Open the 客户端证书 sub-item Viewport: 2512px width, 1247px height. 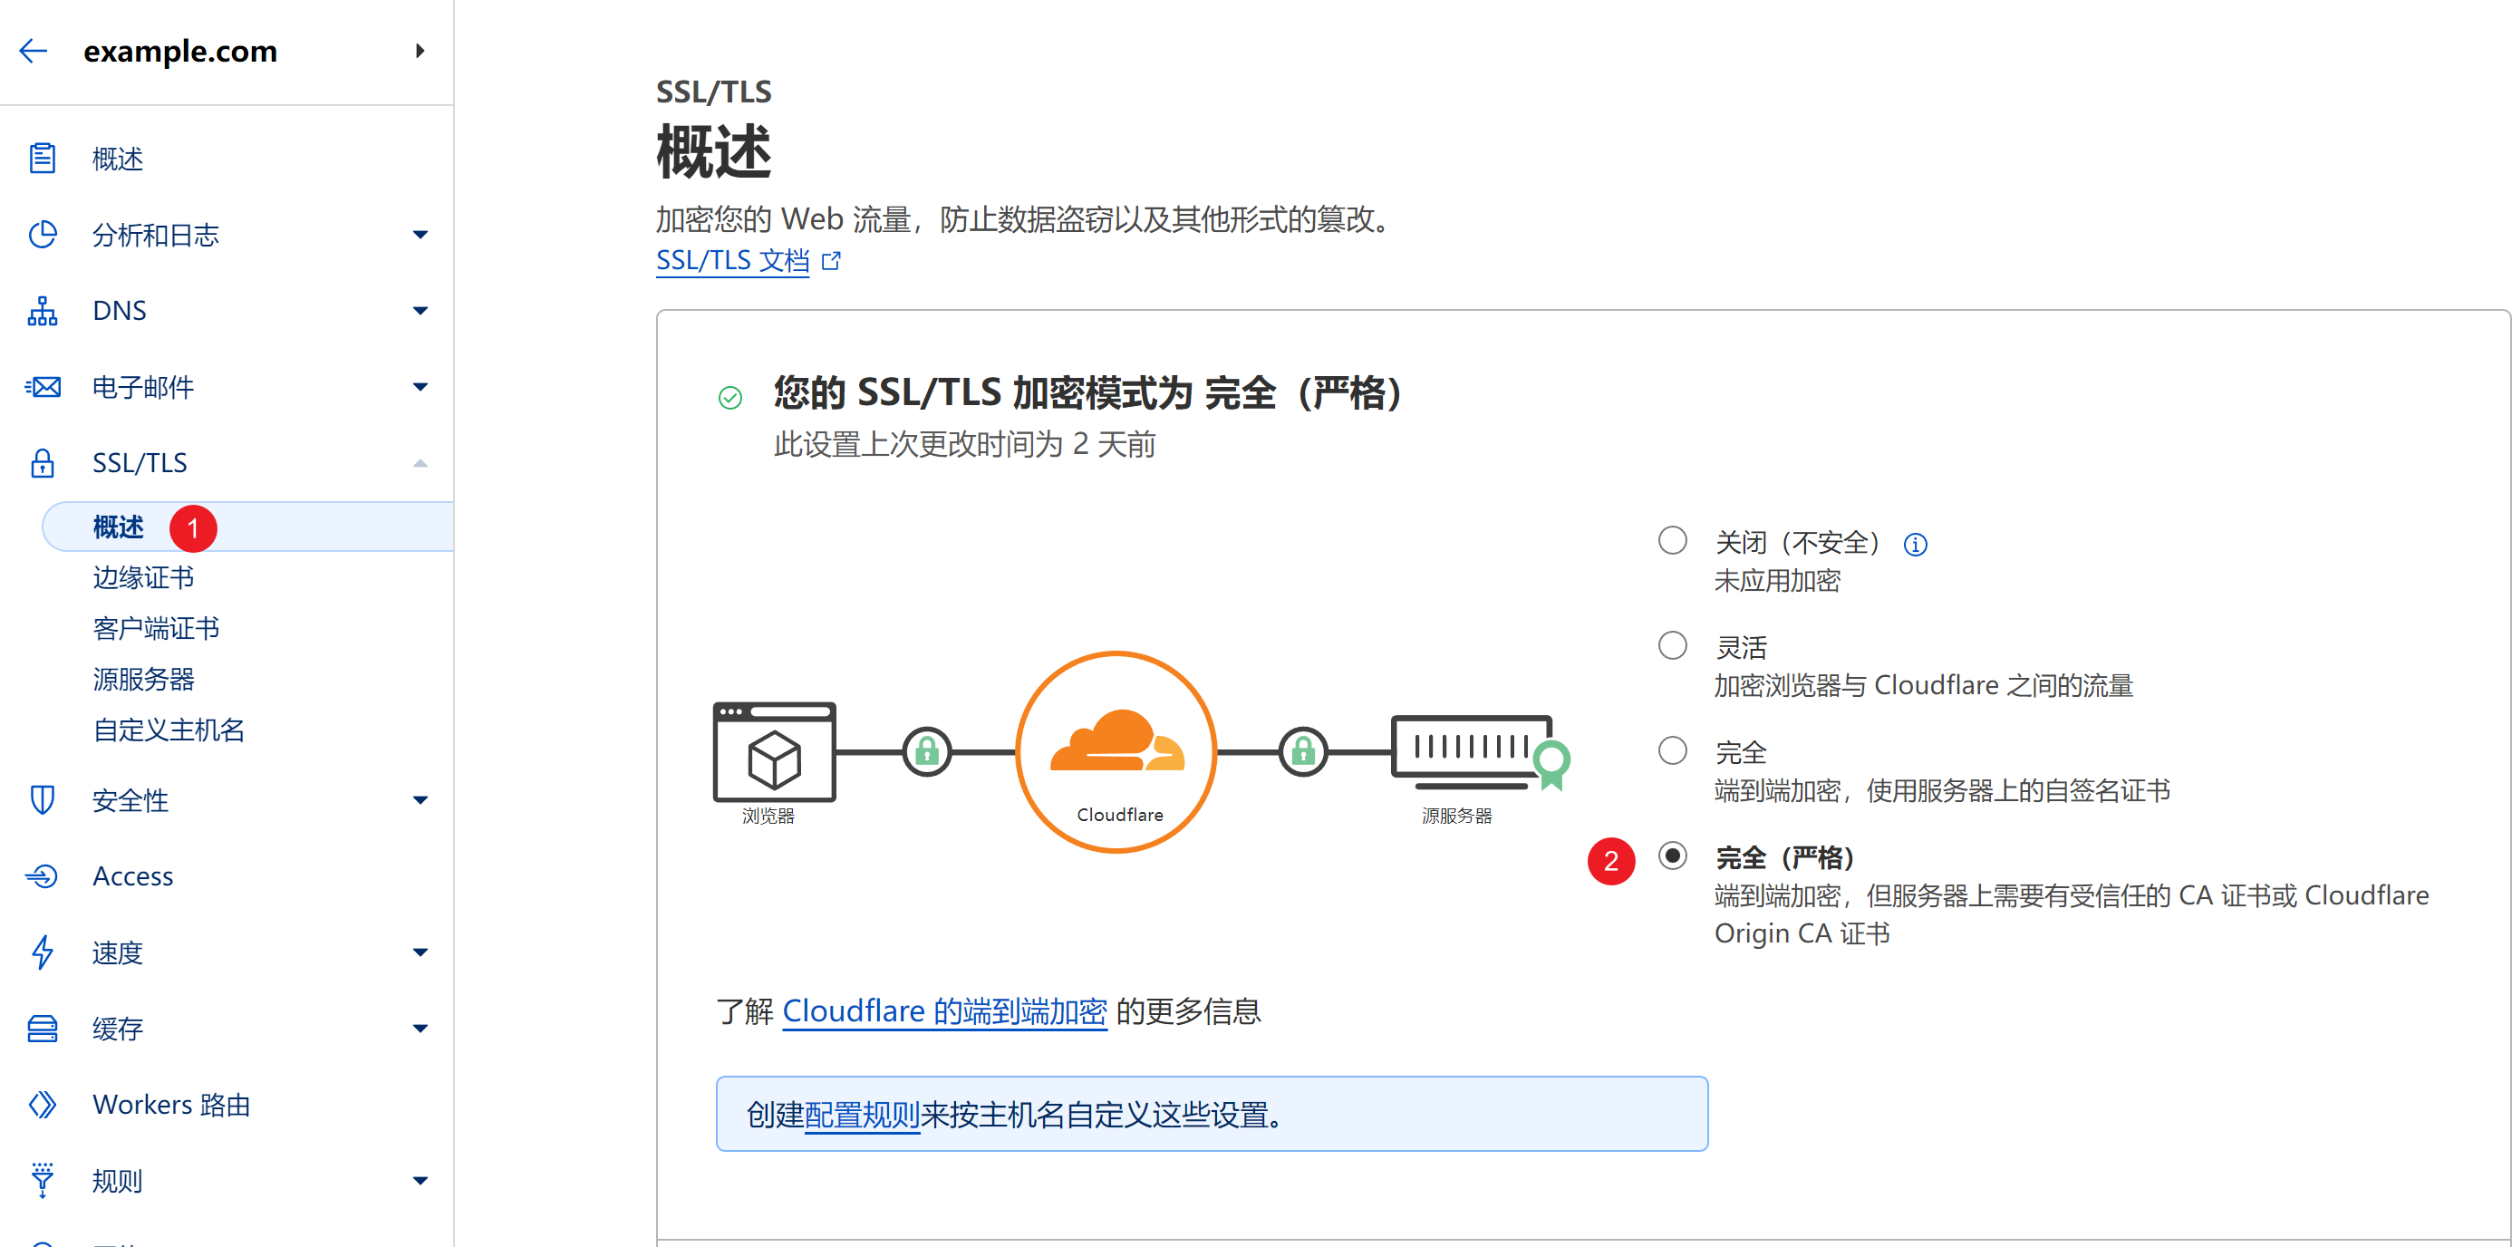(156, 628)
